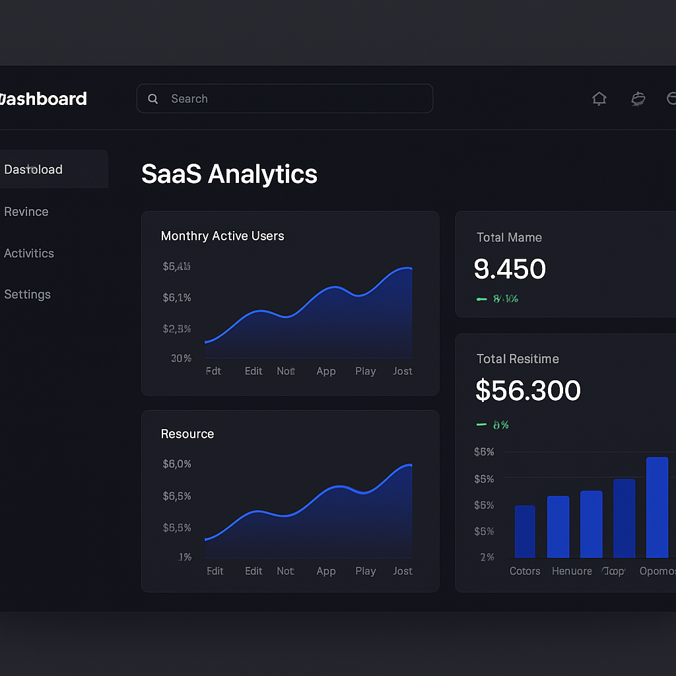This screenshot has height=676, width=676.
Task: Click the 9.450 value
Action: [x=510, y=269]
